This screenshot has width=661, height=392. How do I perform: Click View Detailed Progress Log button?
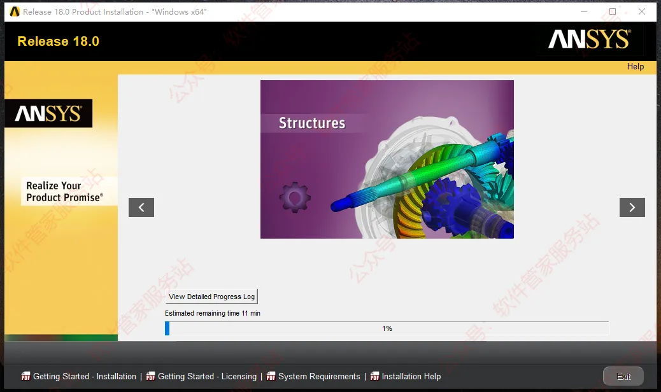pyautogui.click(x=211, y=297)
